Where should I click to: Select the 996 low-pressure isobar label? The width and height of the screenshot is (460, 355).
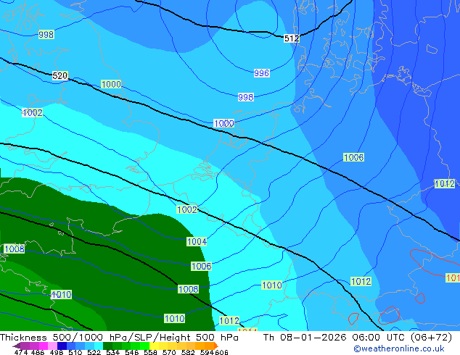click(262, 73)
